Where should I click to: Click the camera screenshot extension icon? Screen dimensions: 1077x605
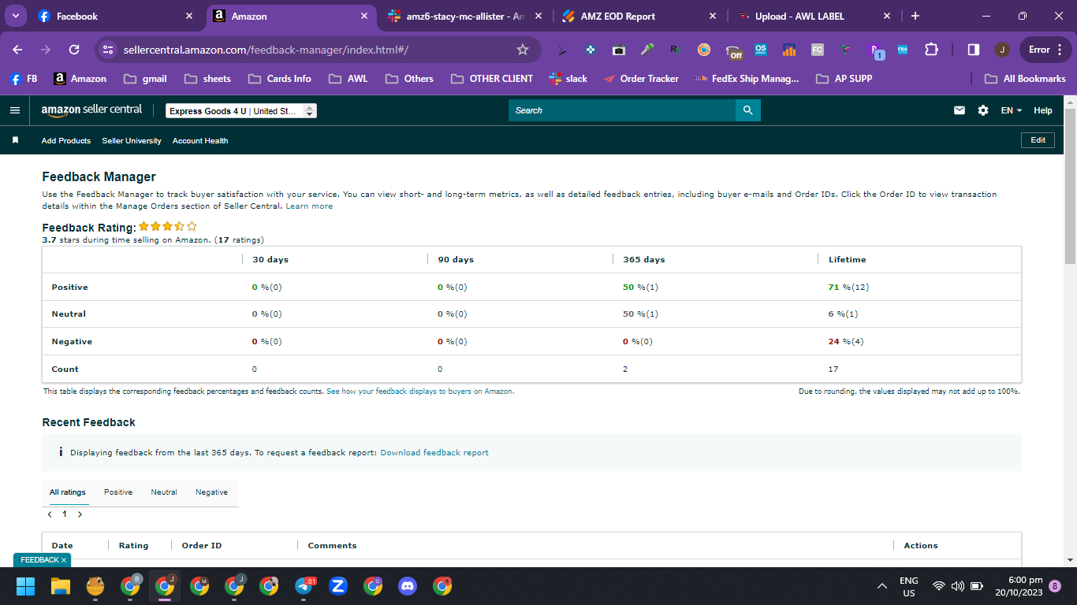[619, 50]
